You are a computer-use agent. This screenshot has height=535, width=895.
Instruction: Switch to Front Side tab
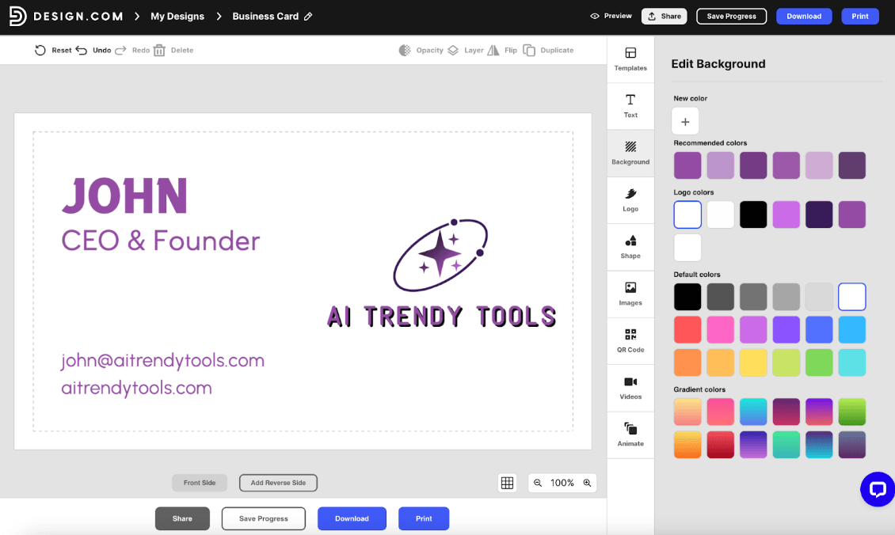click(200, 483)
